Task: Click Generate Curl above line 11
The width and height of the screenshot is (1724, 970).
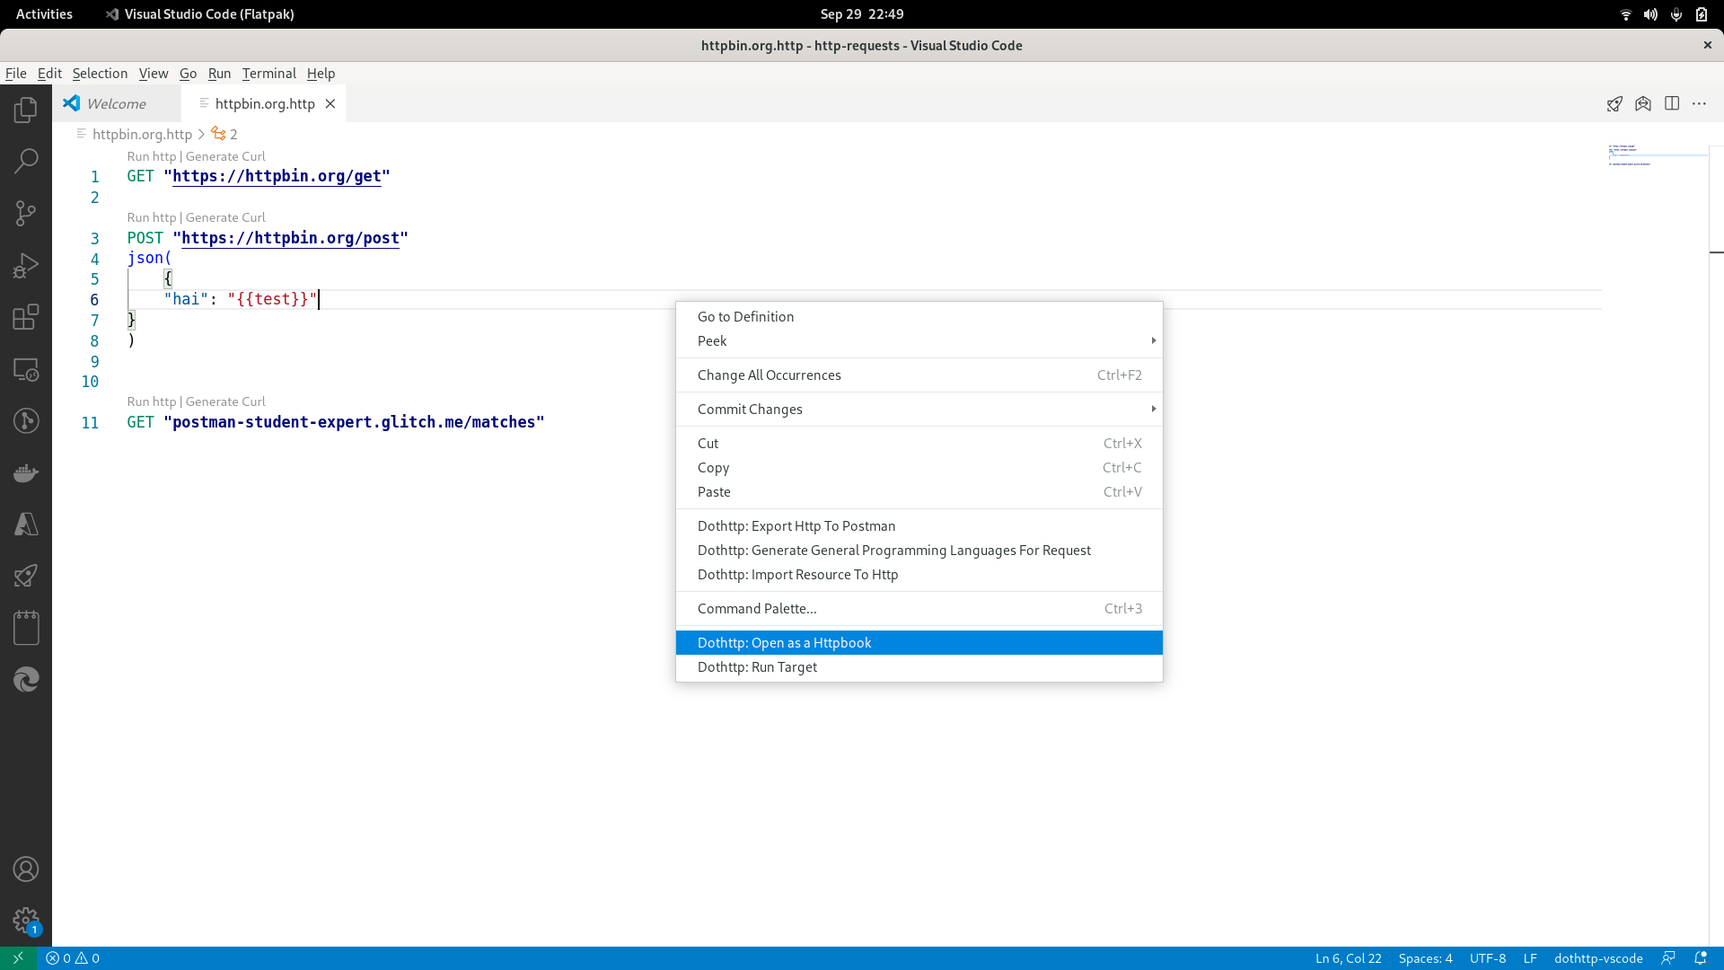Action: [225, 401]
